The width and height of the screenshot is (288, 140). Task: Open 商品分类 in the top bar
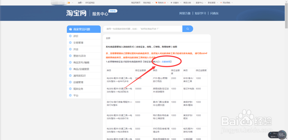coord(187,3)
